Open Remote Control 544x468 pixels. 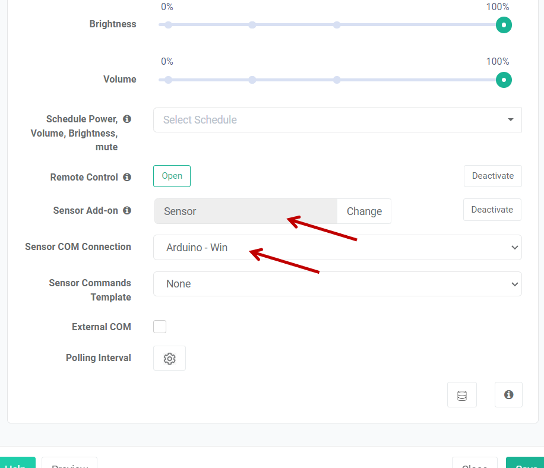click(x=172, y=176)
